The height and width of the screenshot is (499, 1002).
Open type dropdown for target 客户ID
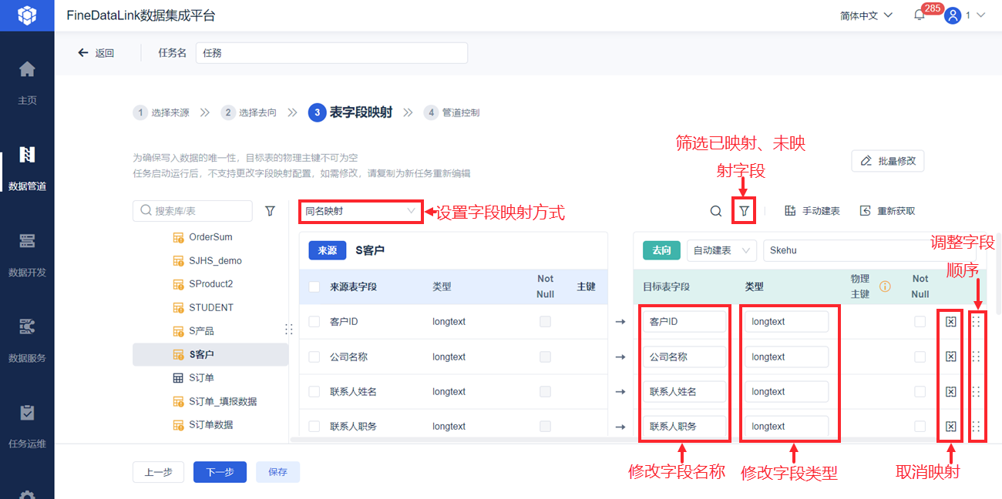coord(787,322)
